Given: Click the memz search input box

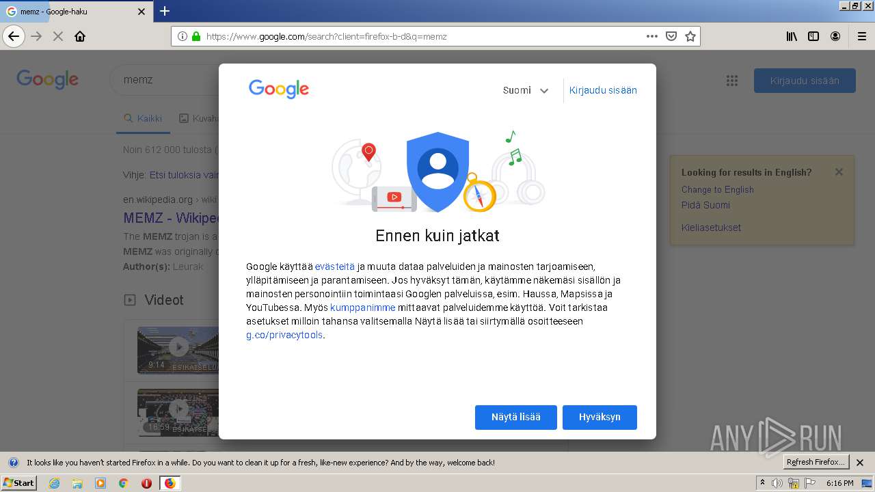Looking at the screenshot, I should click(164, 80).
